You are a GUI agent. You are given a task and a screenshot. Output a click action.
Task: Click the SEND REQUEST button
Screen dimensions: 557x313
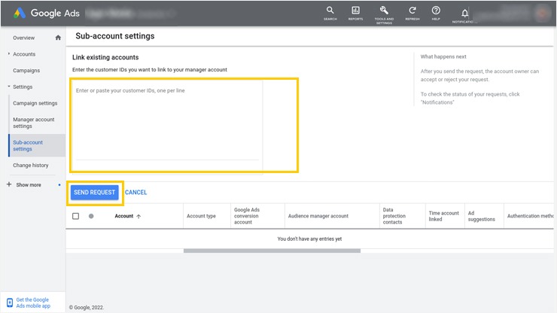(95, 193)
